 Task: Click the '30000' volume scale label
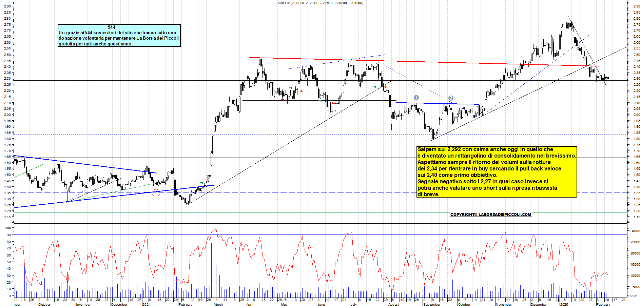tap(635, 231)
